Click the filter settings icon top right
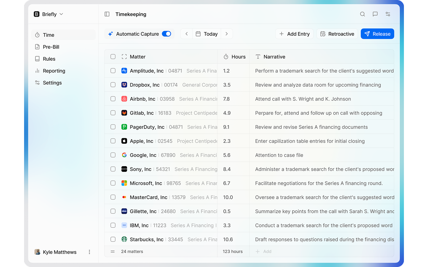Screen dimensions: 428x267 pos(388,14)
